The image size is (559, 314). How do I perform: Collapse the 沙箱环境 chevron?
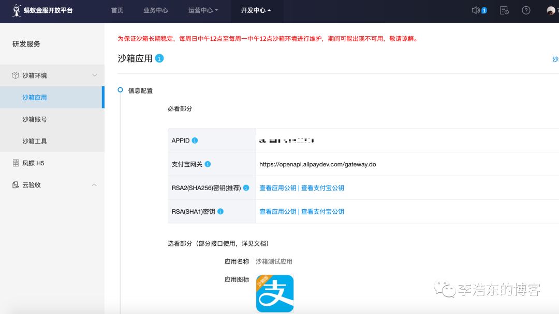[x=95, y=75]
